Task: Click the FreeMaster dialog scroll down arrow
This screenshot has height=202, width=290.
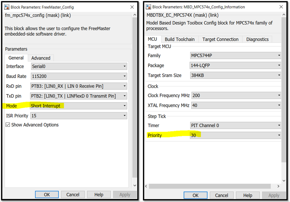Action: click(x=135, y=185)
